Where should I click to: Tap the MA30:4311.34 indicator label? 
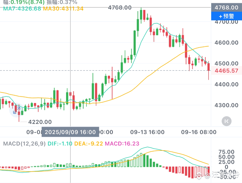(63, 8)
